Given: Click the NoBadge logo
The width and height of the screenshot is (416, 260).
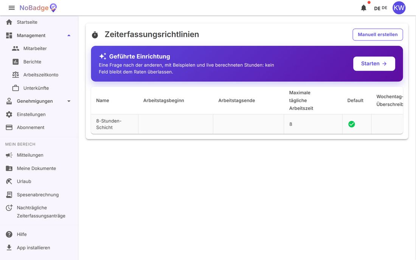Looking at the screenshot, I should (38, 8).
